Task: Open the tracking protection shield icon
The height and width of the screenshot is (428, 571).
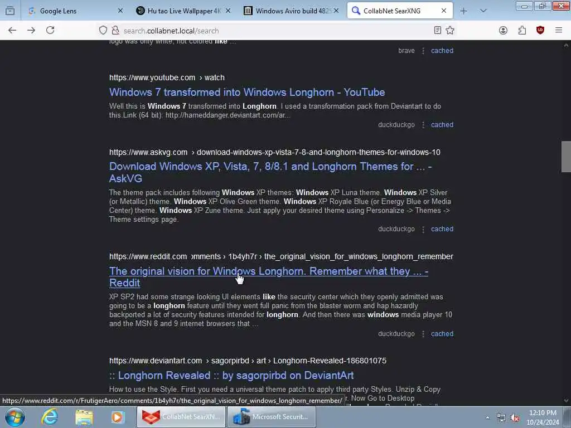Action: click(103, 31)
